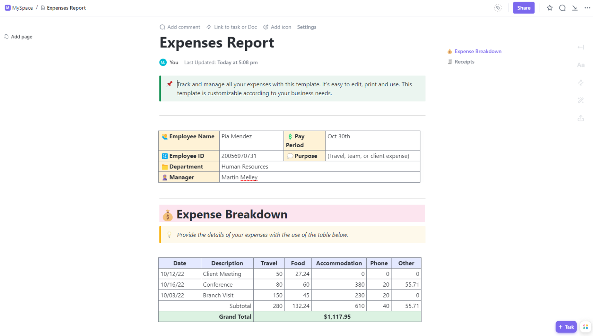Export the doc via the upload icon

click(581, 118)
